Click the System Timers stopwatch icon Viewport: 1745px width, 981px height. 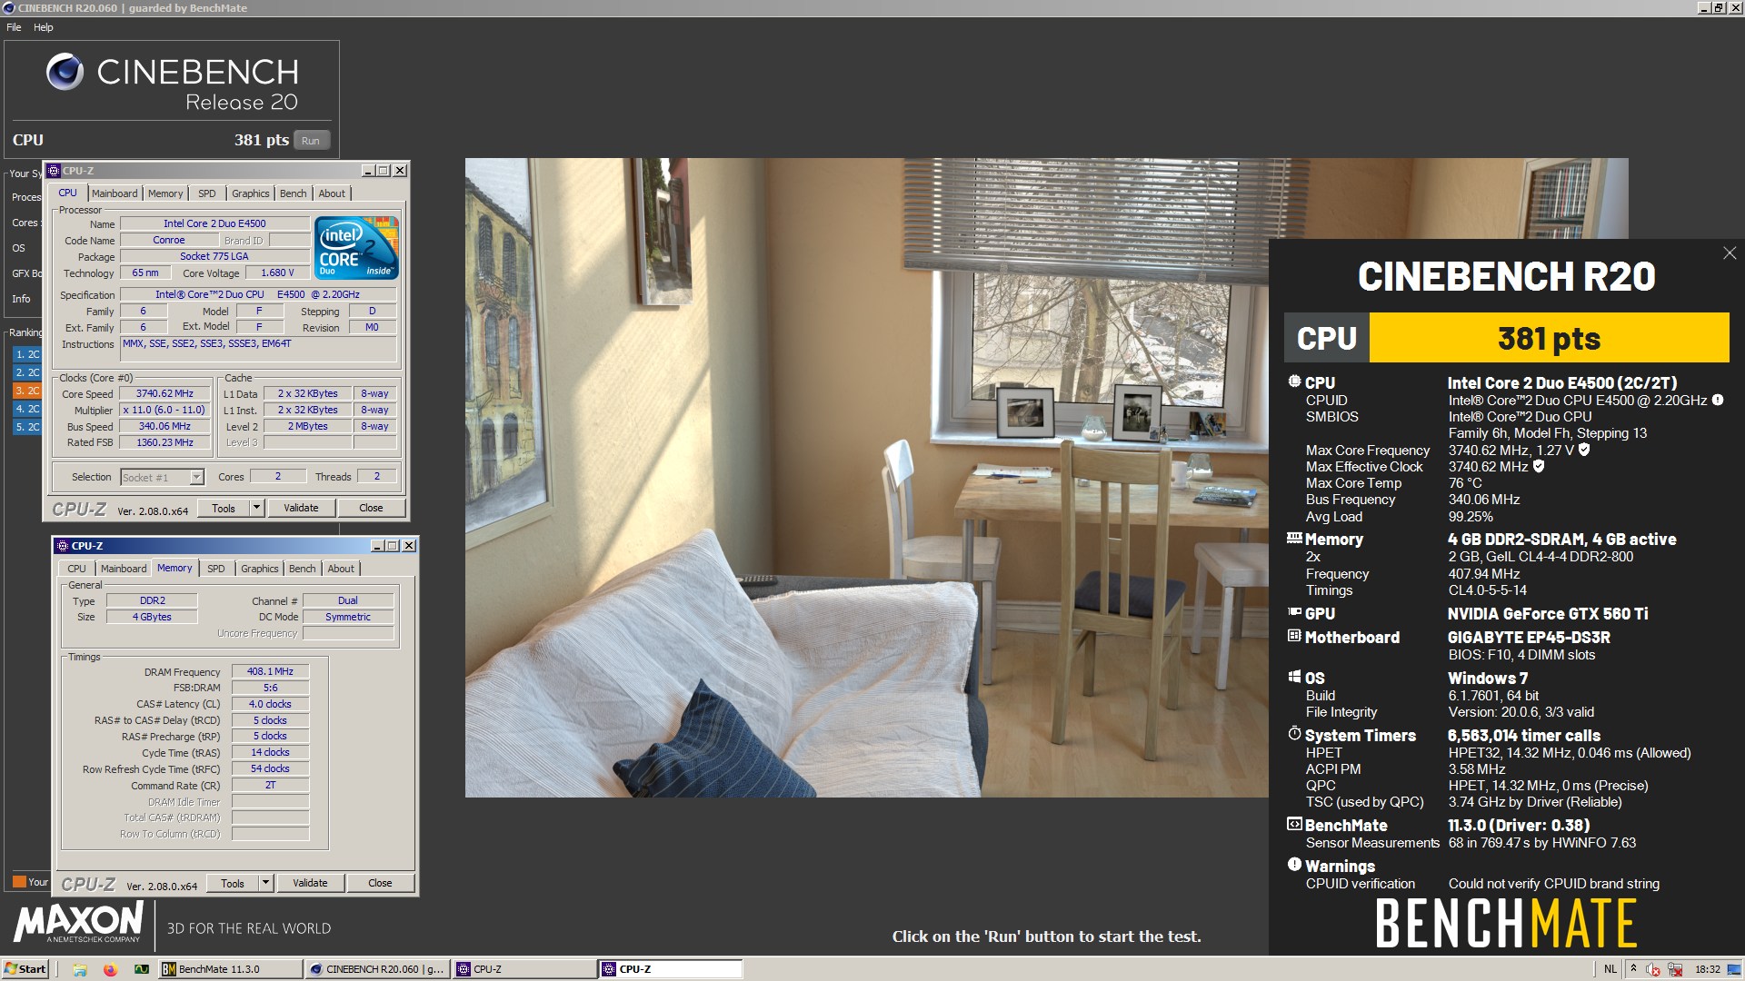(x=1294, y=734)
